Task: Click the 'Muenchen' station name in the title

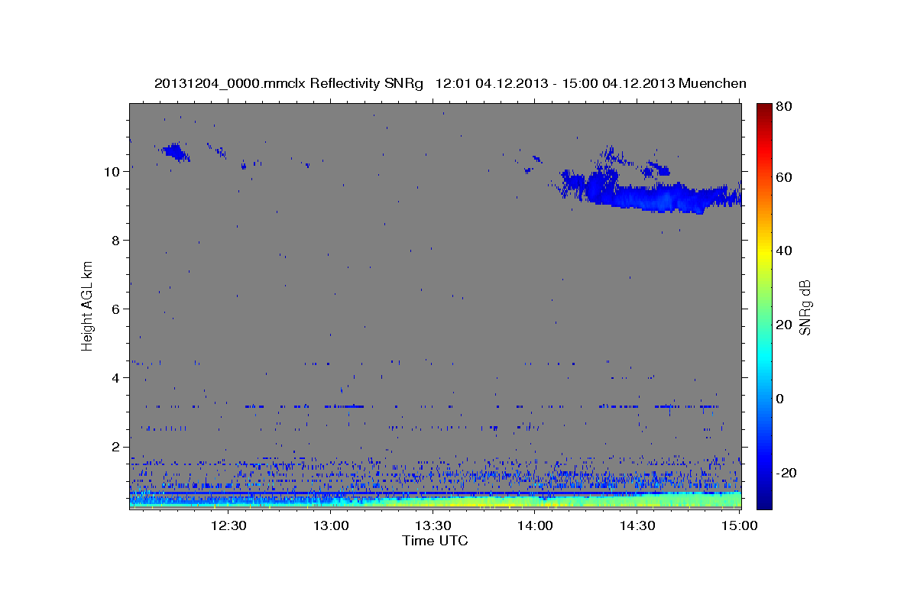Action: 711,83
